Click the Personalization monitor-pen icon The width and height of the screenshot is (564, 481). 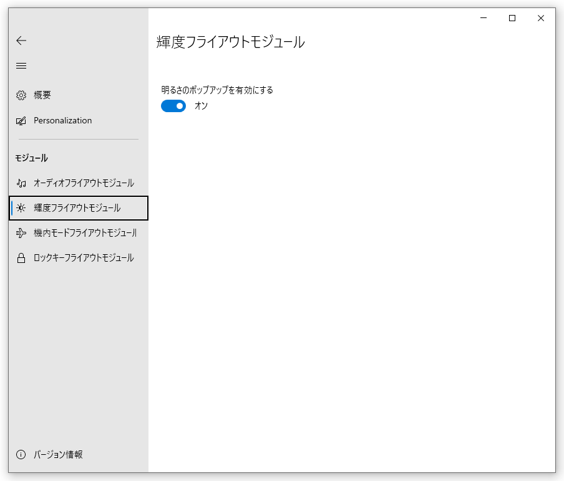(21, 121)
